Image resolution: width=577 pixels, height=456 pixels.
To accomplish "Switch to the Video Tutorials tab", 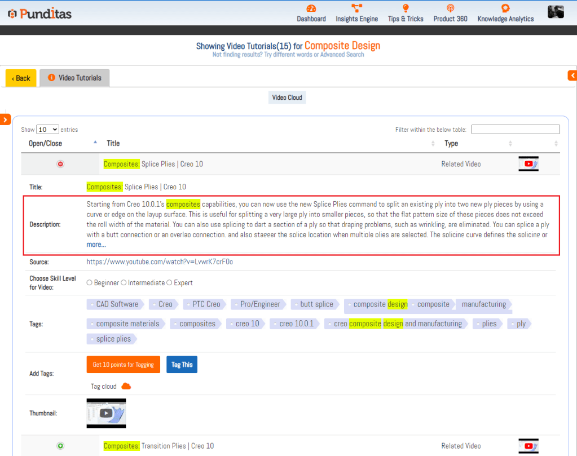I will tap(74, 78).
